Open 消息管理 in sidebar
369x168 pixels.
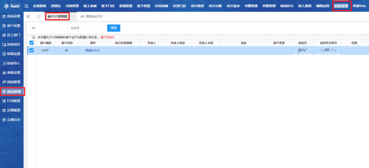(x=12, y=82)
